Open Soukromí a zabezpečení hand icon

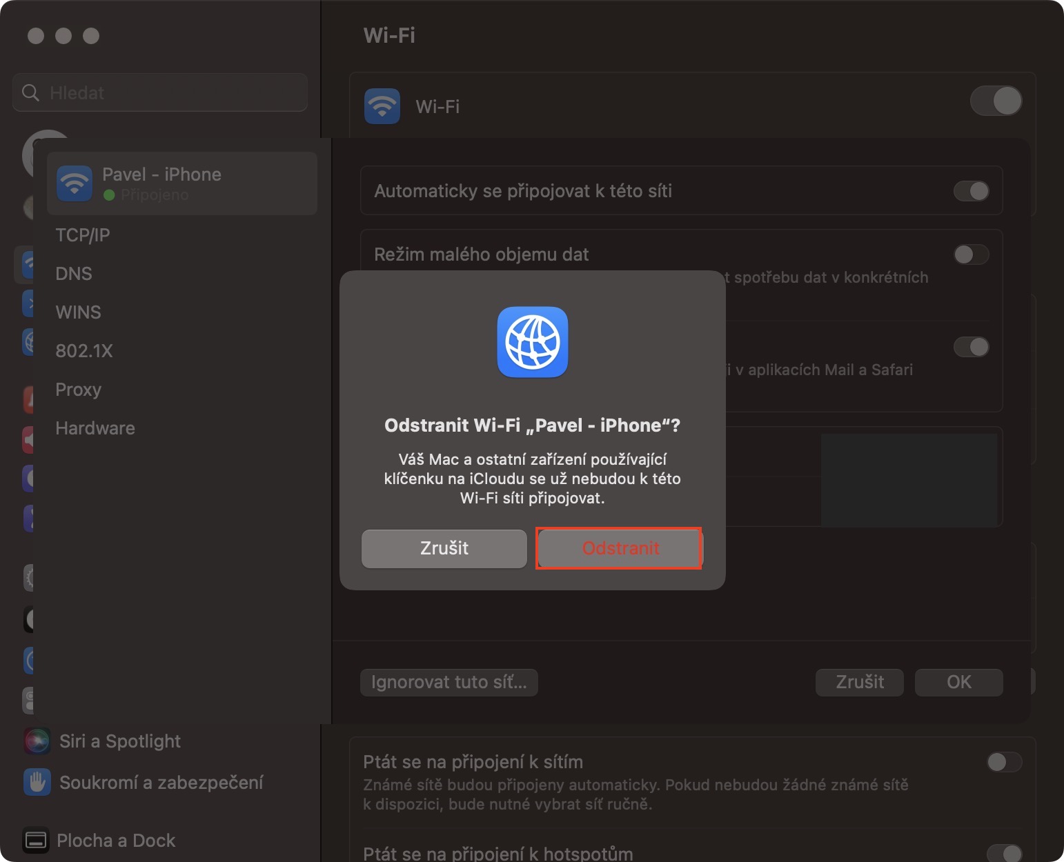(37, 783)
